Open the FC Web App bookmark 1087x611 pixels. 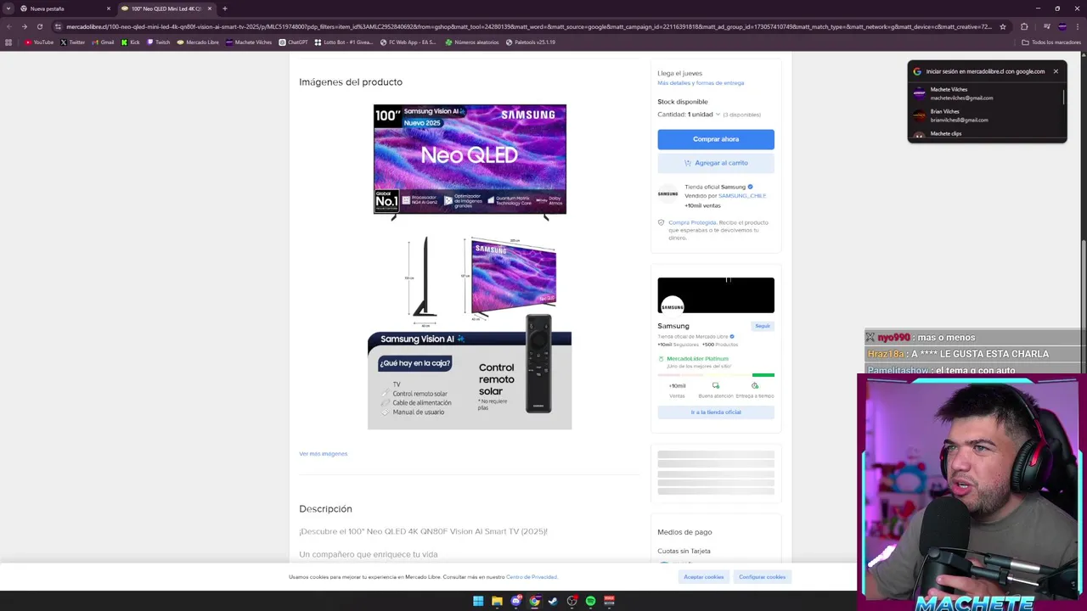(408, 42)
